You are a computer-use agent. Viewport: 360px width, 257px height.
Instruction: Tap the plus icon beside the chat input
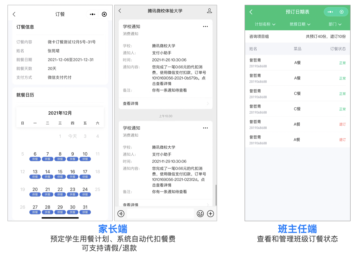click(210, 214)
